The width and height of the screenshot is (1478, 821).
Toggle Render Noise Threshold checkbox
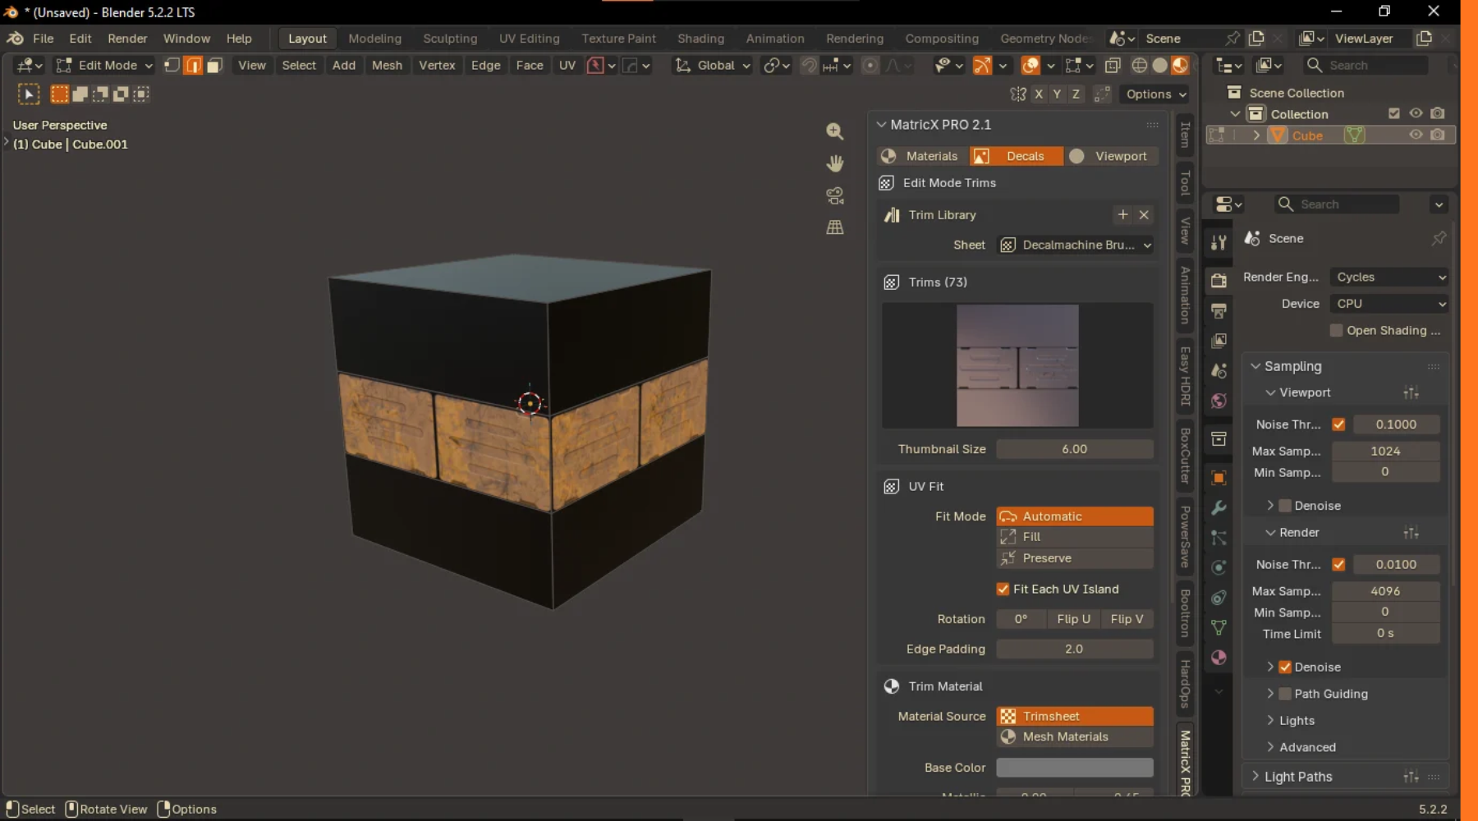[x=1338, y=565]
